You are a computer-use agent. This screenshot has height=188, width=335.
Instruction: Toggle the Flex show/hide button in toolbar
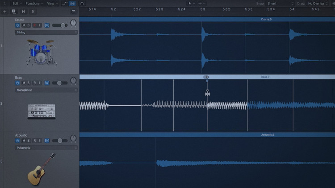pos(72,4)
